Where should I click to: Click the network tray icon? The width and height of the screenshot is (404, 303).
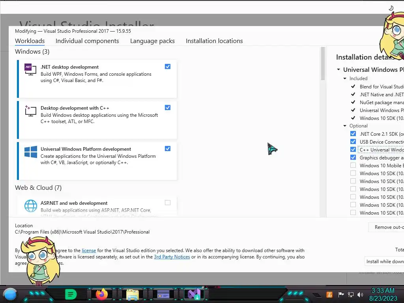point(351,294)
